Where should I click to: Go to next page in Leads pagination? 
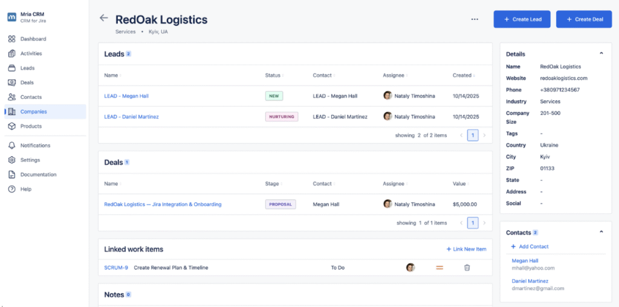point(484,135)
